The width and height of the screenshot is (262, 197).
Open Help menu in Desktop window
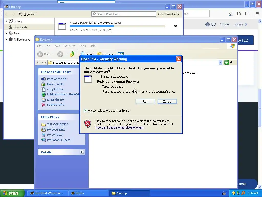(92, 46)
